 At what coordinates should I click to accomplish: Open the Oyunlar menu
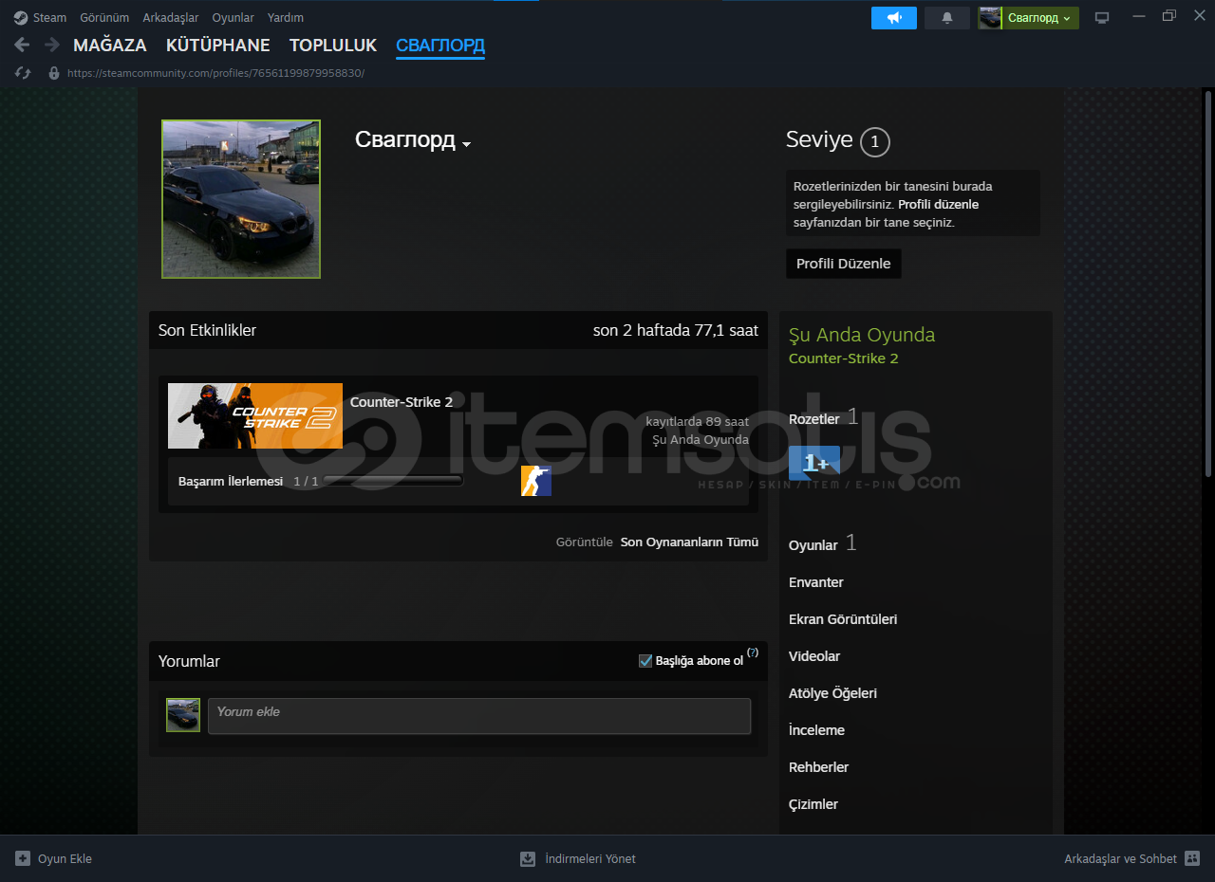coord(233,17)
